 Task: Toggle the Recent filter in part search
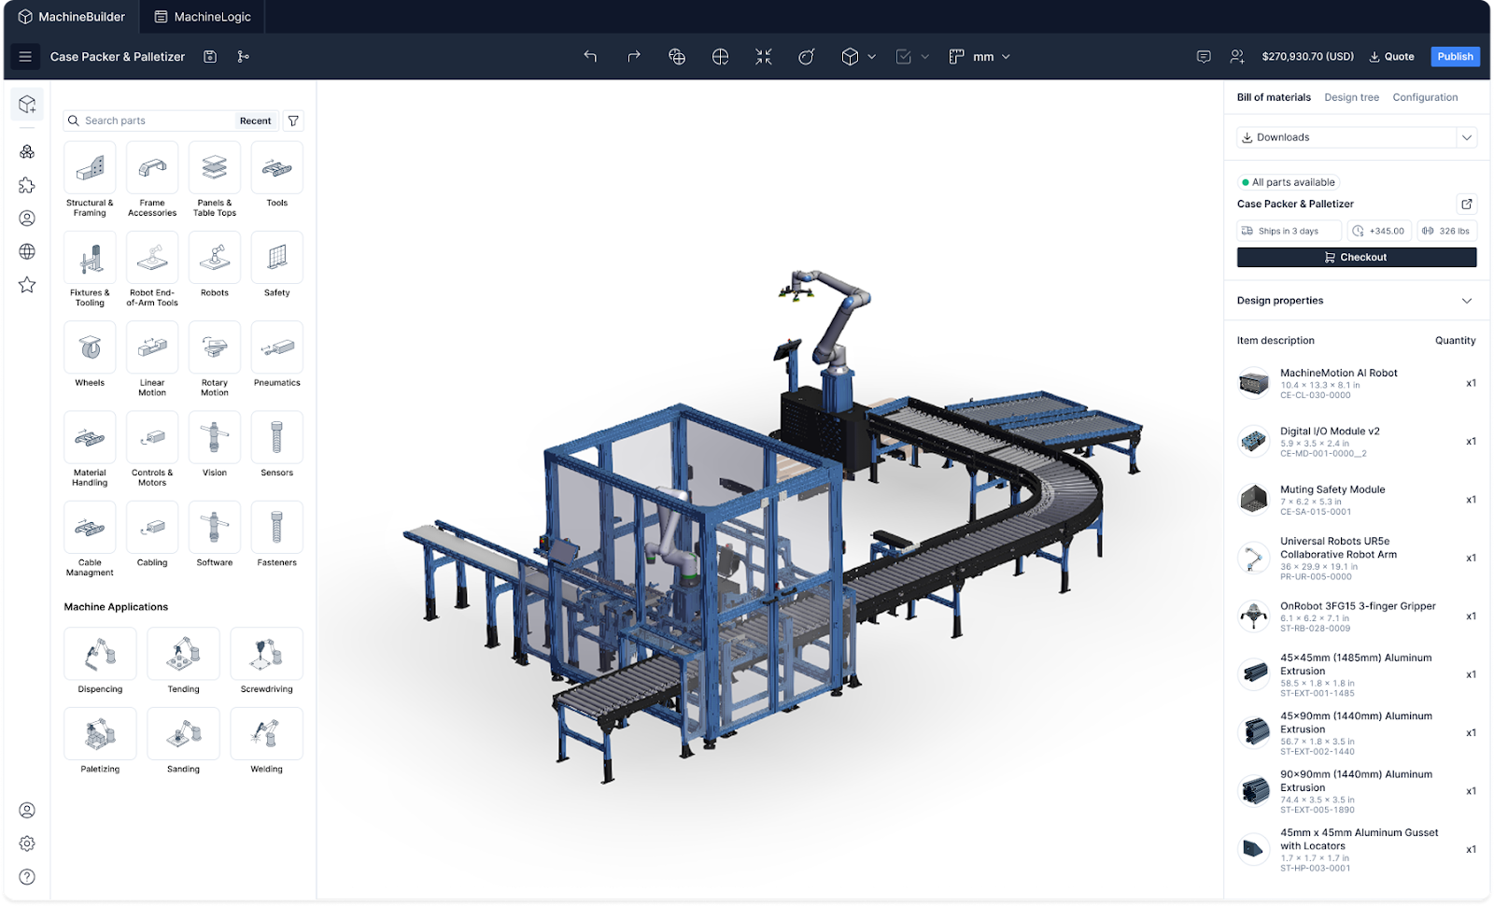pyautogui.click(x=255, y=120)
